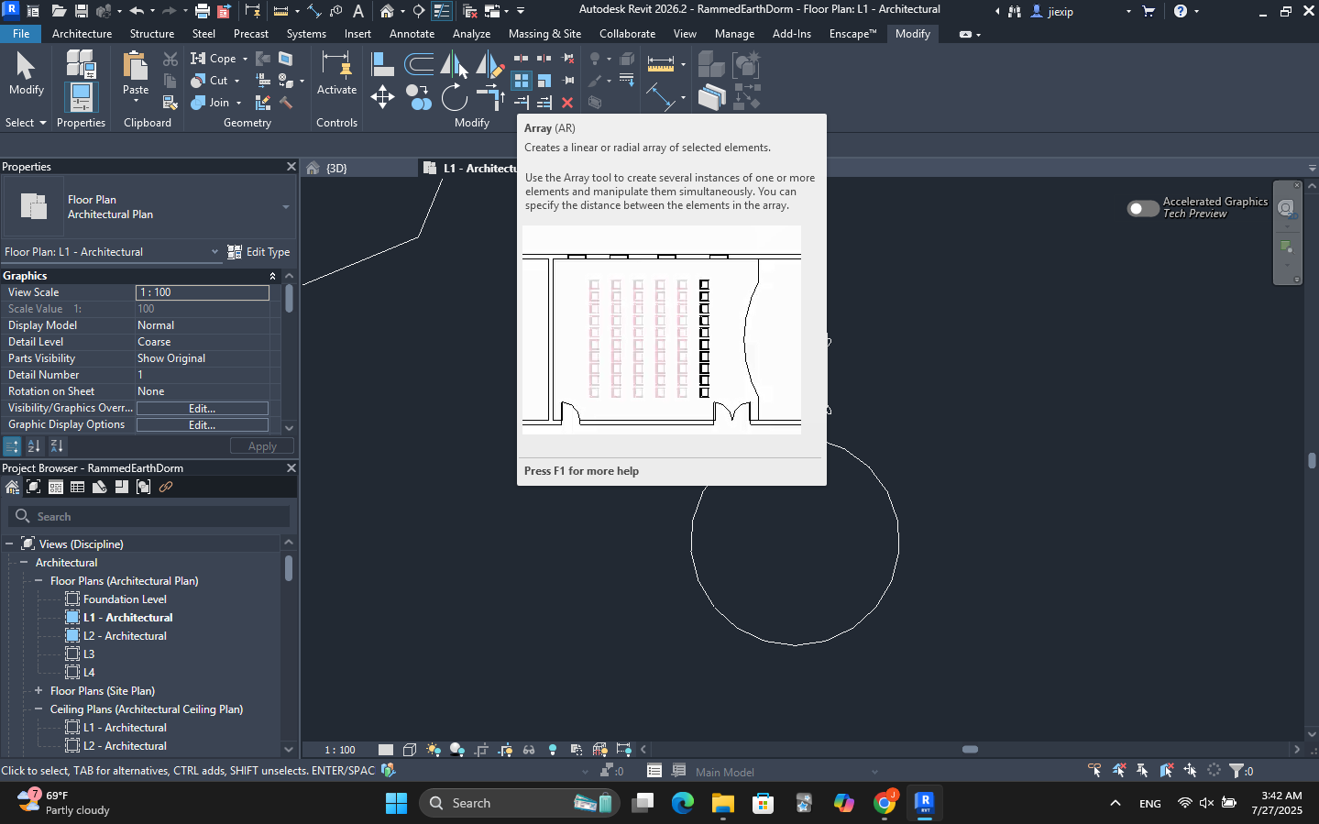
Task: Select the Copy tool
Action: pyautogui.click(x=419, y=97)
